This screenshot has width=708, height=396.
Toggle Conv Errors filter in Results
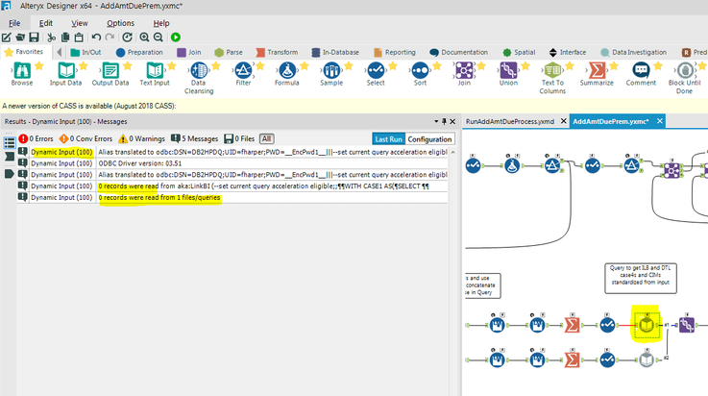[85, 138]
